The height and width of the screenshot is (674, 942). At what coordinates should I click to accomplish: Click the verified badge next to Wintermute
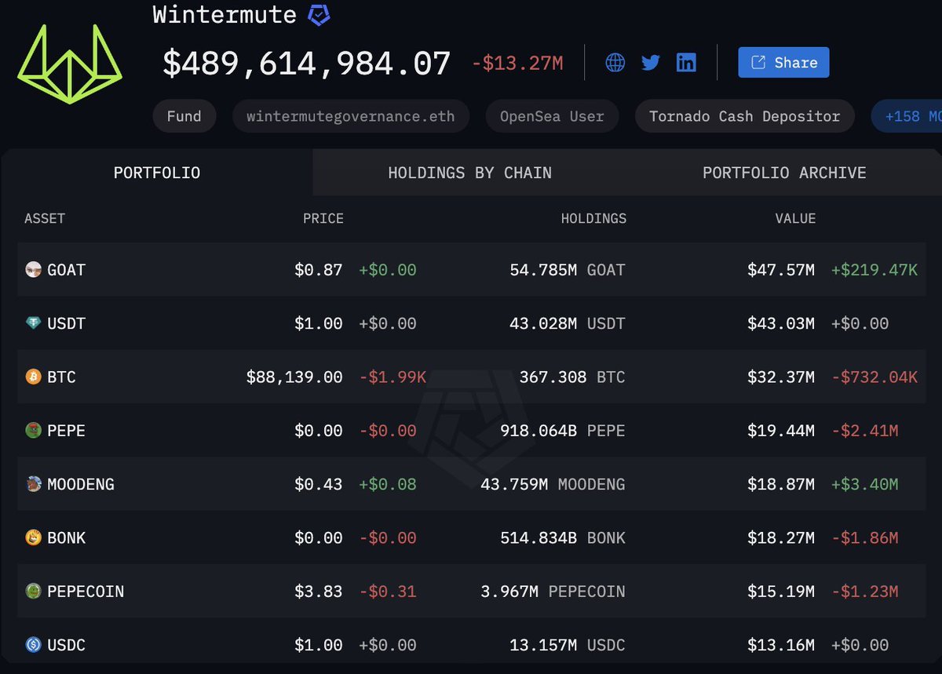coord(319,14)
